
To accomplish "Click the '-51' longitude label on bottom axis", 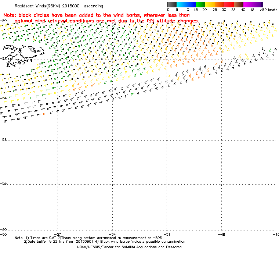I will coord(167,234).
